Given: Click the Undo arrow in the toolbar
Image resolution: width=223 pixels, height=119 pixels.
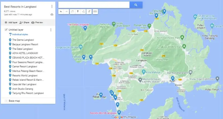Looking at the screenshot, I should [x=61, y=12].
